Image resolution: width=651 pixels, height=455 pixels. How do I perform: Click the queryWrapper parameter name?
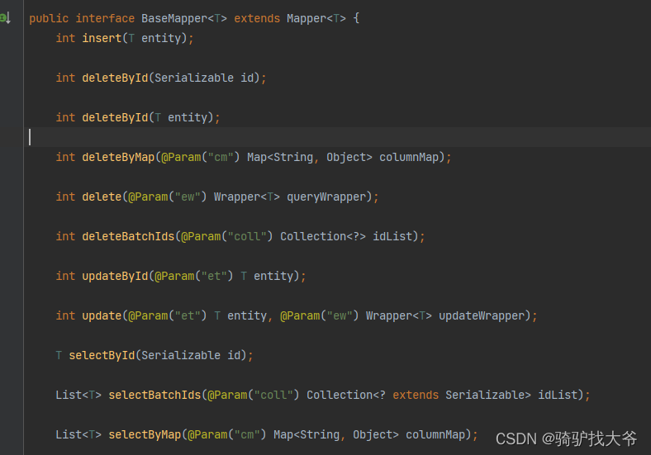(326, 197)
